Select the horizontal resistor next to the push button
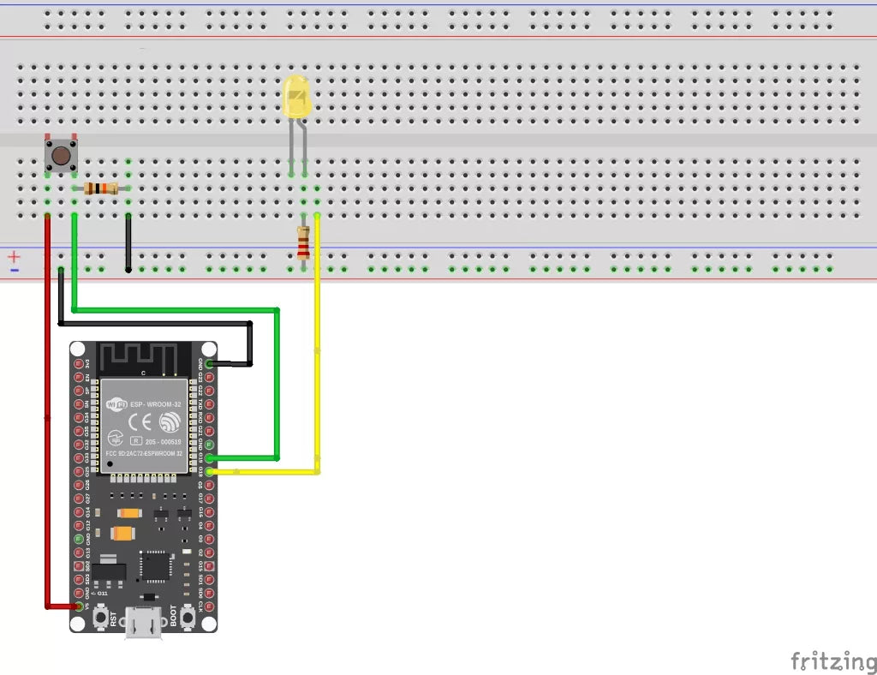Viewport: 877px width, 675px height. [x=101, y=188]
